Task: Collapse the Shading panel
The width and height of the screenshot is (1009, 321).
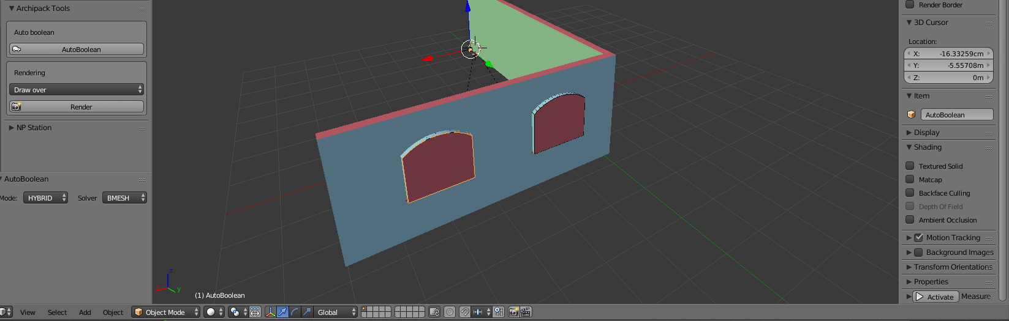Action: click(909, 147)
